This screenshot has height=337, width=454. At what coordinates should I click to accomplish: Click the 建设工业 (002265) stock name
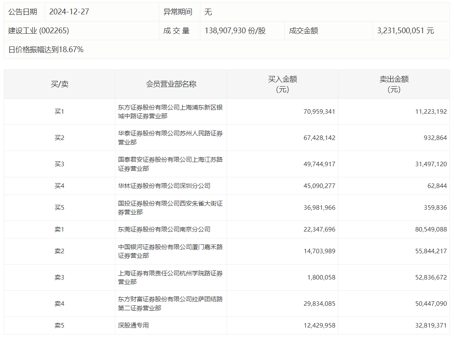39,31
